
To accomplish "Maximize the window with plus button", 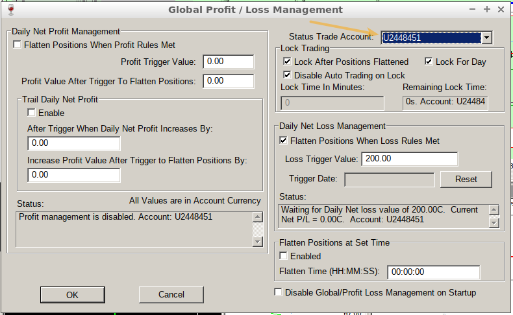I will pos(487,10).
